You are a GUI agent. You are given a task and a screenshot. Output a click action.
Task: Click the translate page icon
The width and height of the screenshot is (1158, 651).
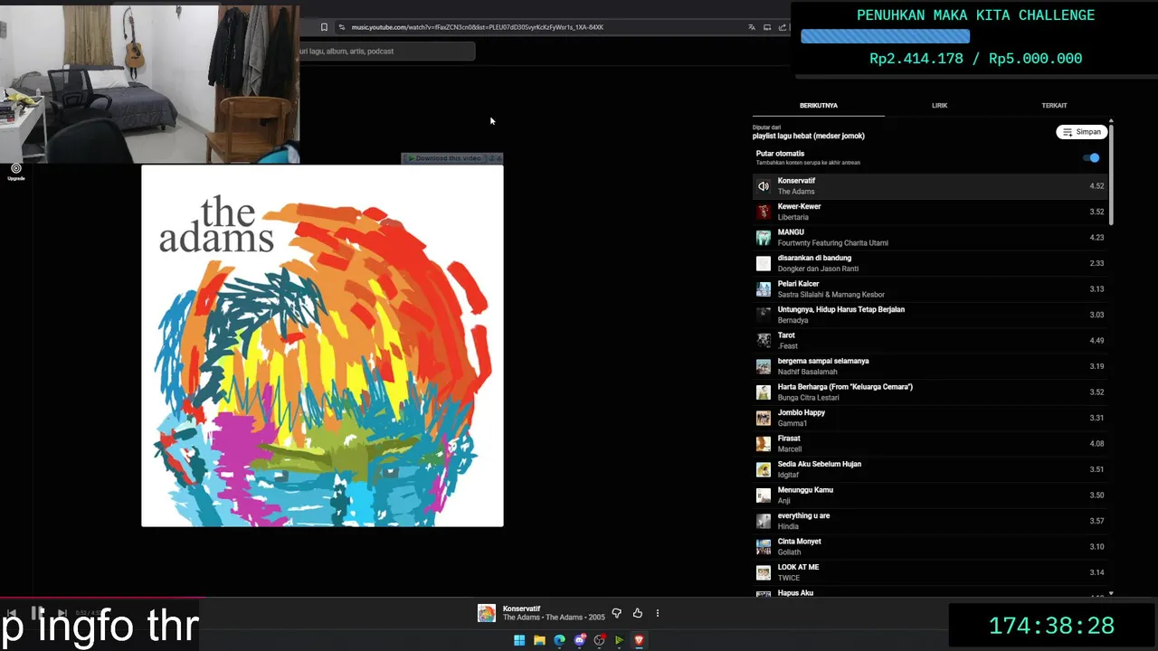coord(752,27)
